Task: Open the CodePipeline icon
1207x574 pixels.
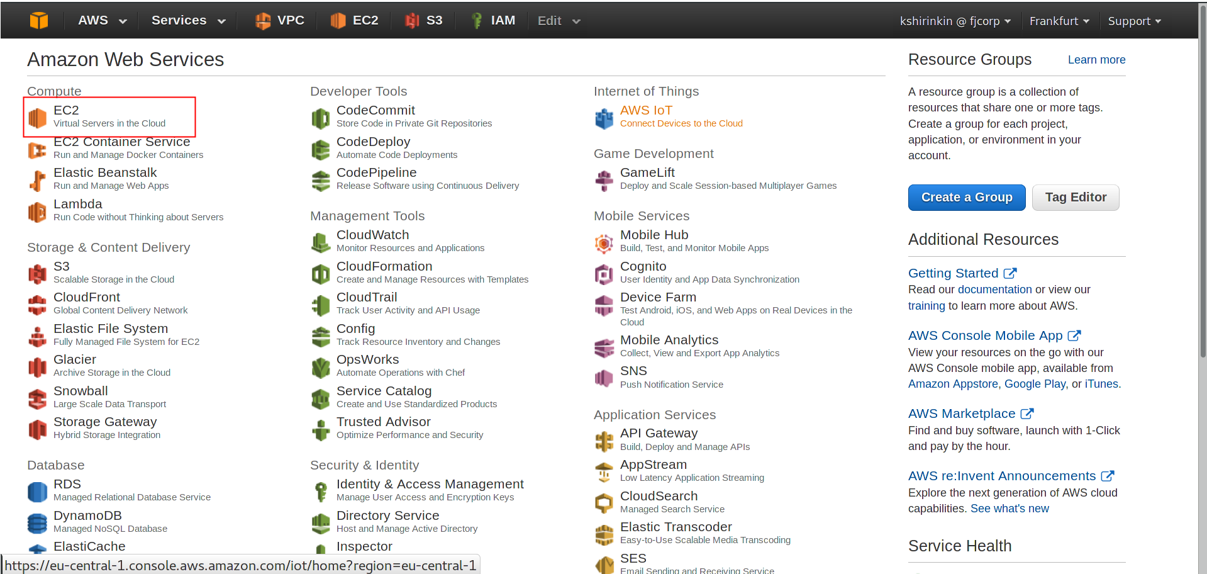Action: pyautogui.click(x=321, y=181)
